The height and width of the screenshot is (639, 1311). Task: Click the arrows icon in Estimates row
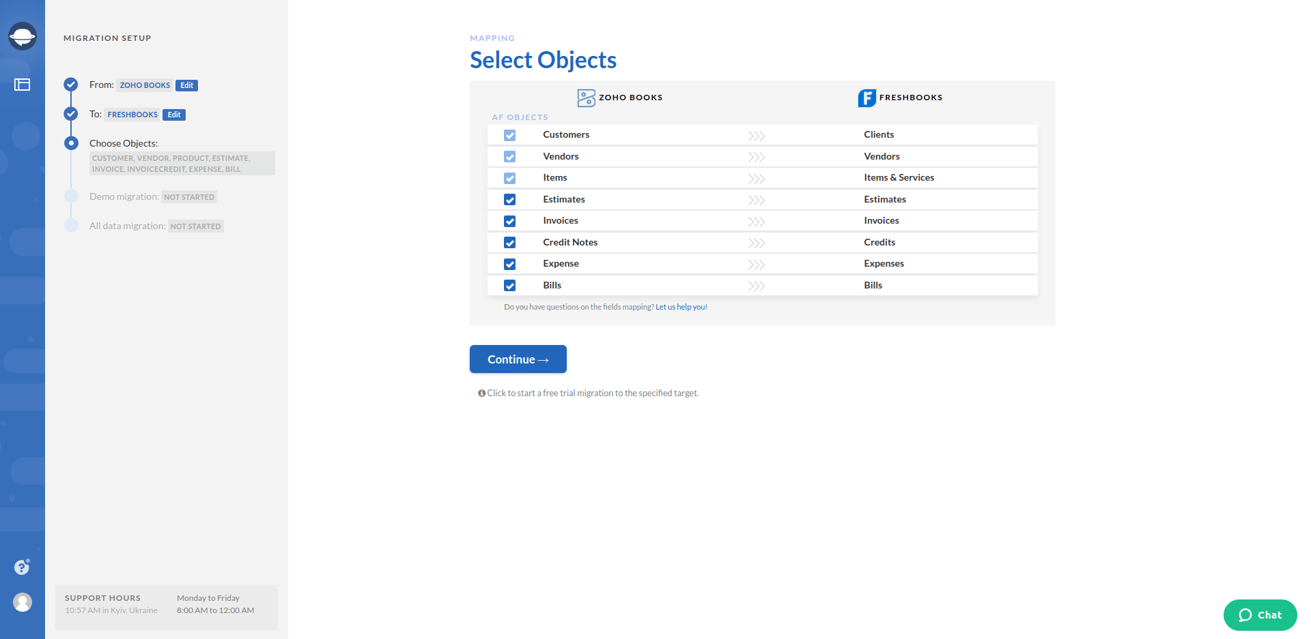tap(756, 200)
